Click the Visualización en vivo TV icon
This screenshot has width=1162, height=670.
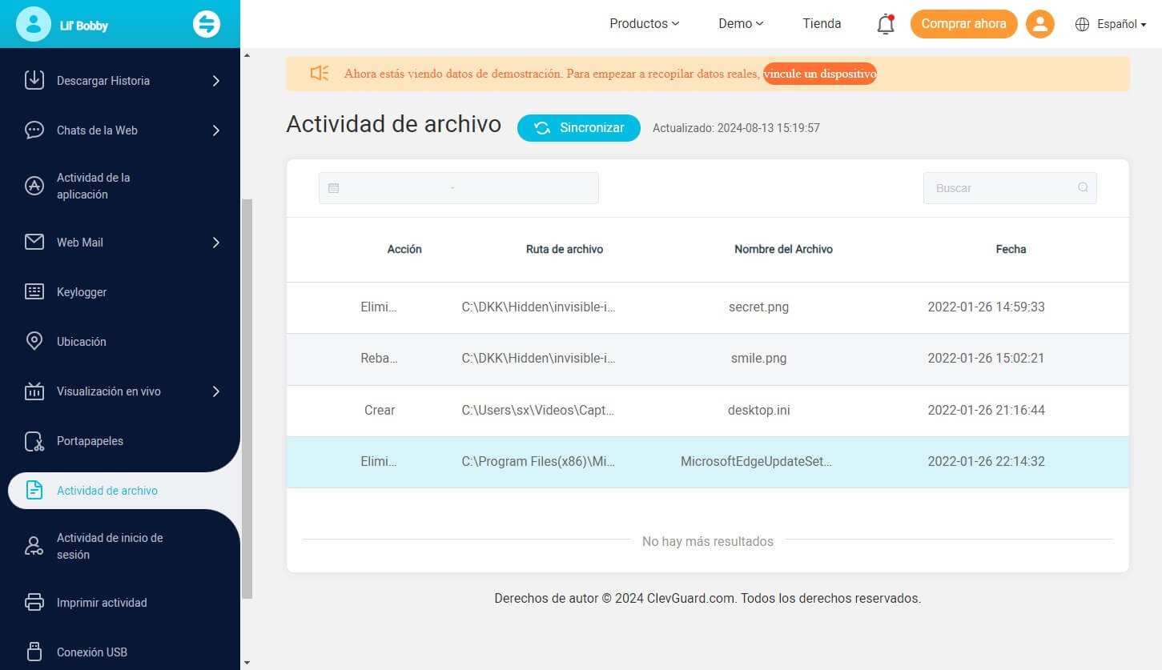pyautogui.click(x=34, y=391)
